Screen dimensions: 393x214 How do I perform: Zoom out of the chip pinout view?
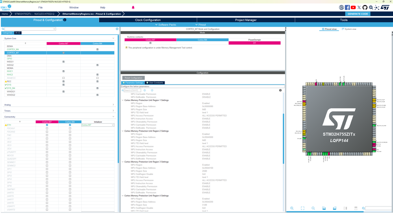click(x=313, y=208)
